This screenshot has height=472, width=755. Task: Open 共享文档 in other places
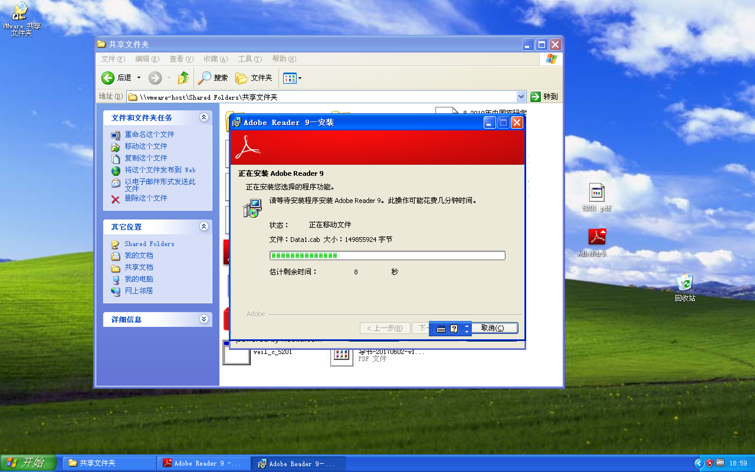tap(139, 268)
